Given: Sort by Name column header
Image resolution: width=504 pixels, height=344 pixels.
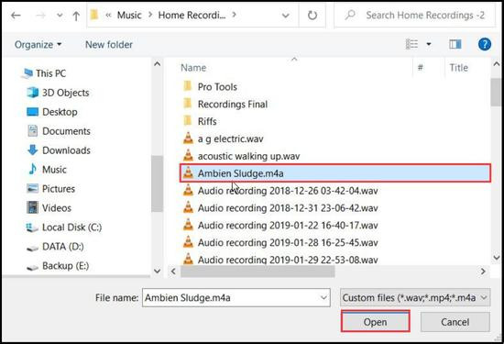Looking at the screenshot, I should pos(193,68).
